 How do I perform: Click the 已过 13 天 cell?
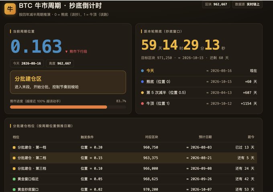(x=245, y=147)
